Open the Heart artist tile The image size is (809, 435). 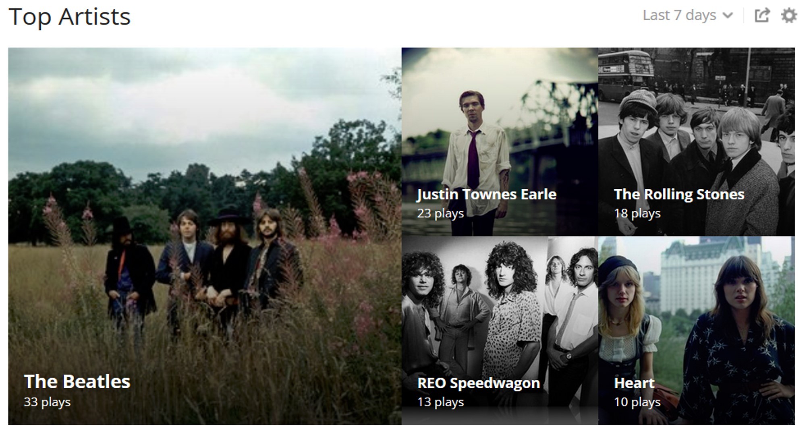(x=697, y=331)
